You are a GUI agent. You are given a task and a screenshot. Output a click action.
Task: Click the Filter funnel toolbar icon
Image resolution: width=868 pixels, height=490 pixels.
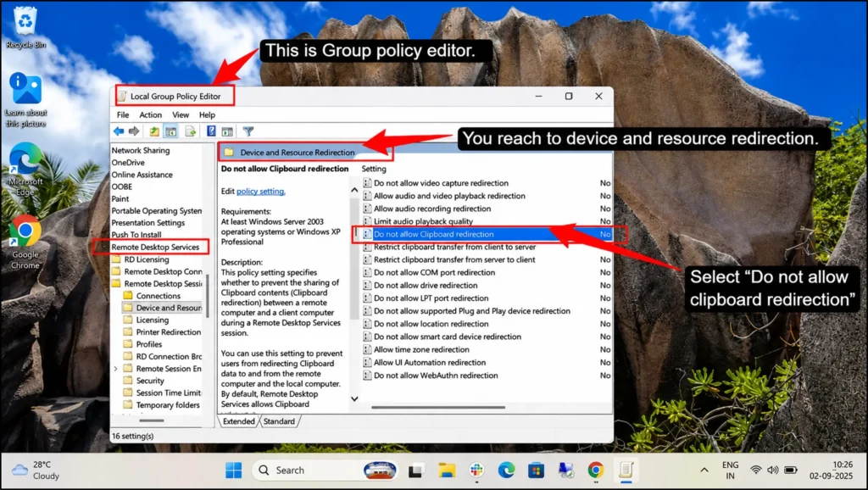click(248, 131)
